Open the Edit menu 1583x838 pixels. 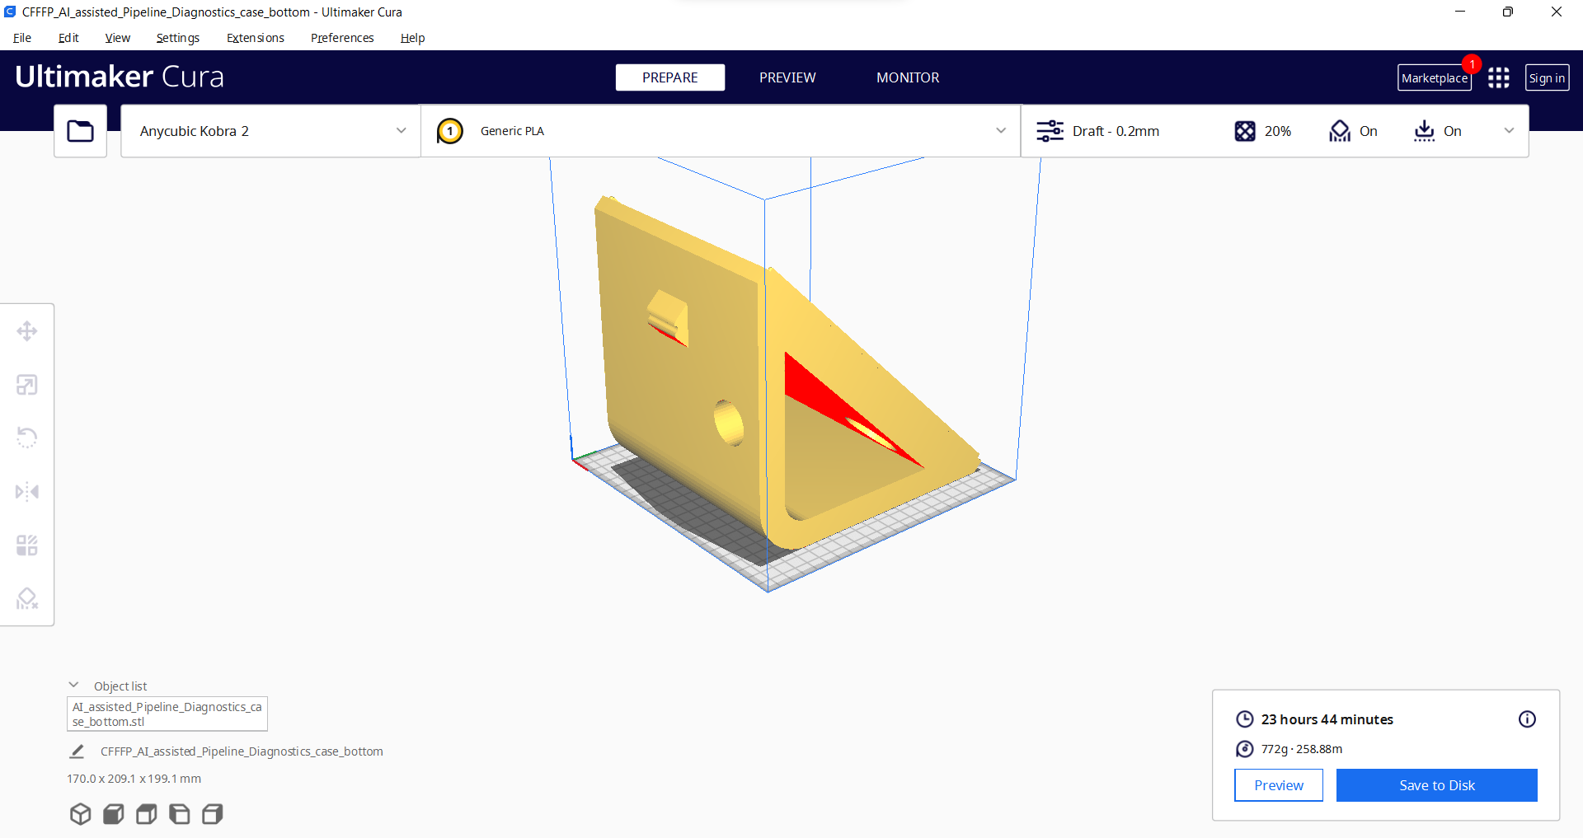point(68,38)
